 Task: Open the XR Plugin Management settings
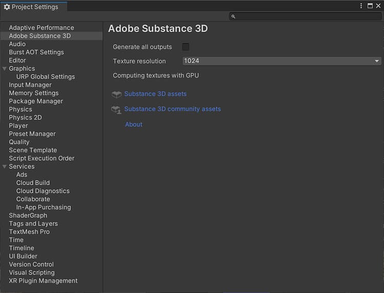click(x=43, y=281)
